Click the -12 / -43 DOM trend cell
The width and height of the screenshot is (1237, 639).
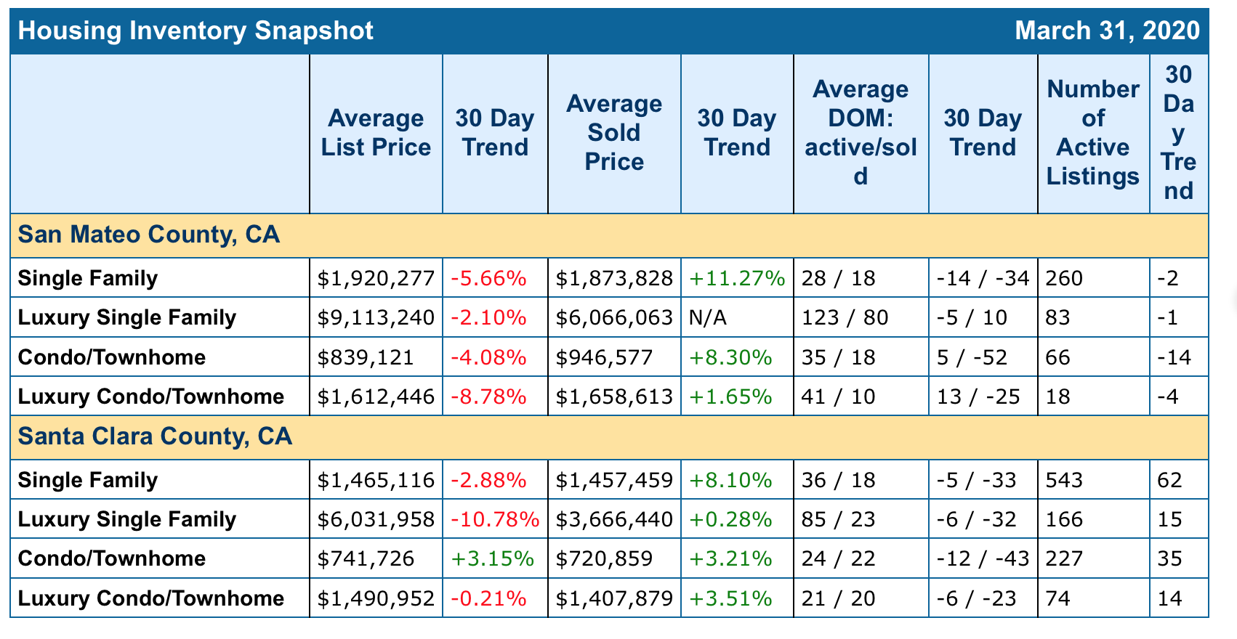click(x=983, y=559)
